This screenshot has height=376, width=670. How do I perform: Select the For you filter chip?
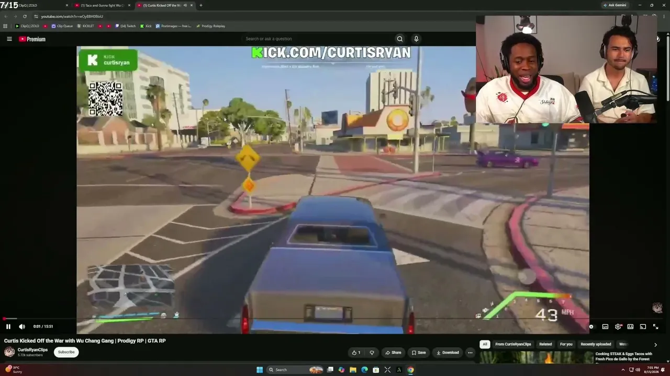coord(566,344)
